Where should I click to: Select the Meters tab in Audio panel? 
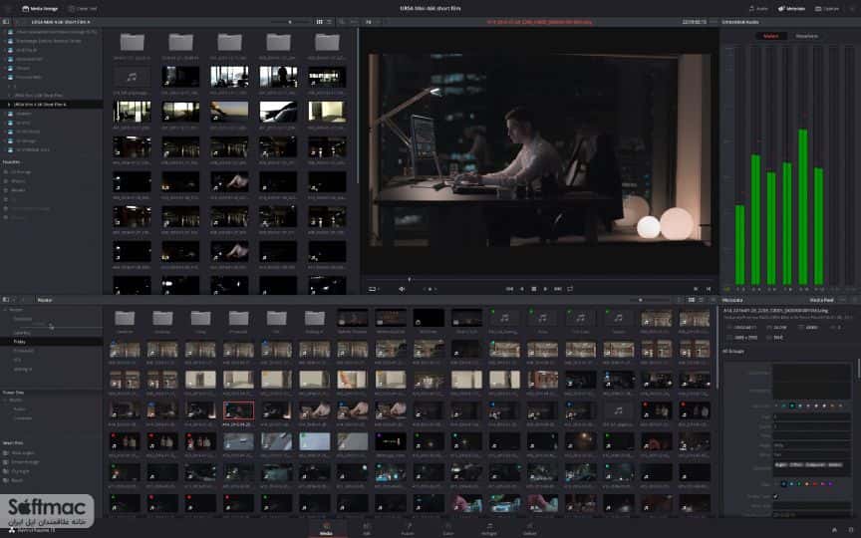point(770,36)
